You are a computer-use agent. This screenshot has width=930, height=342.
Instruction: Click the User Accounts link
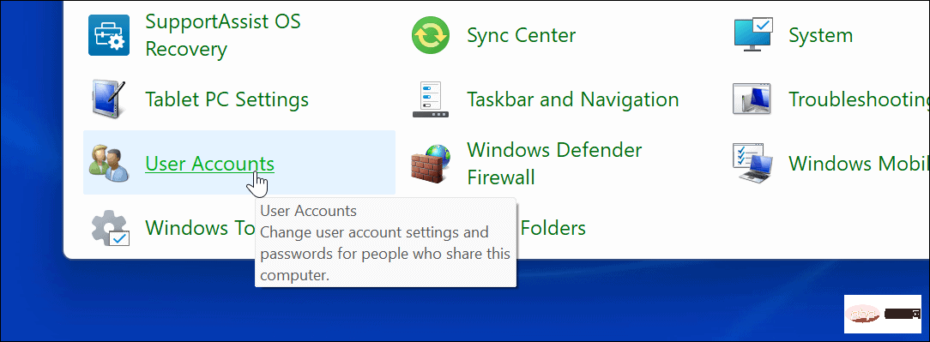[210, 164]
